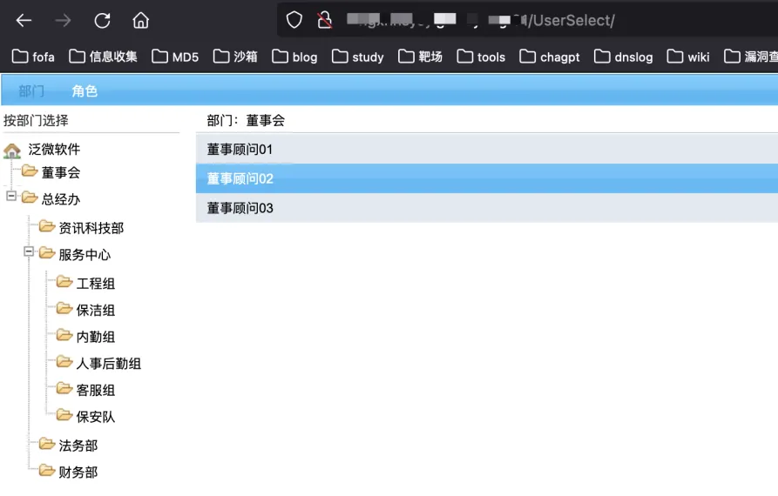
Task: Open the 信息收集 bookmark folder
Action: coord(103,57)
